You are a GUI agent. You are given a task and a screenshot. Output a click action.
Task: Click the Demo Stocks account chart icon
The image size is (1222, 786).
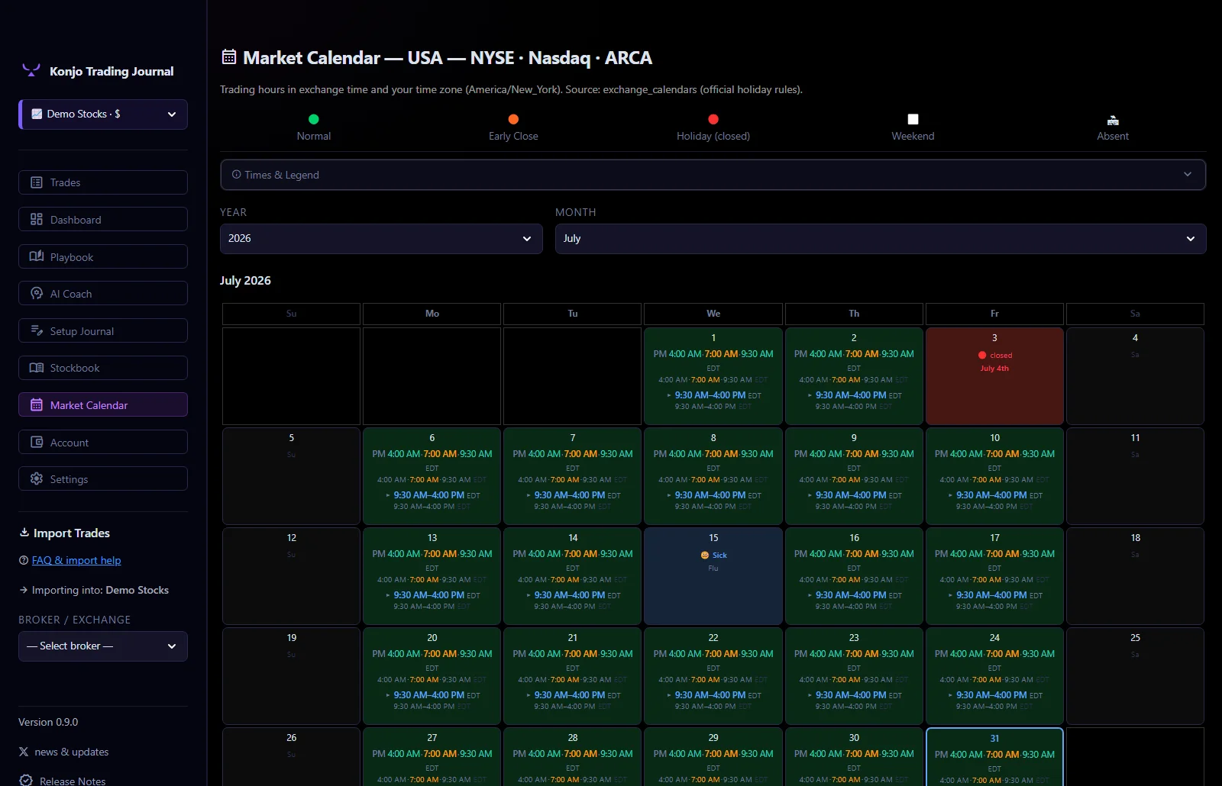coord(37,114)
